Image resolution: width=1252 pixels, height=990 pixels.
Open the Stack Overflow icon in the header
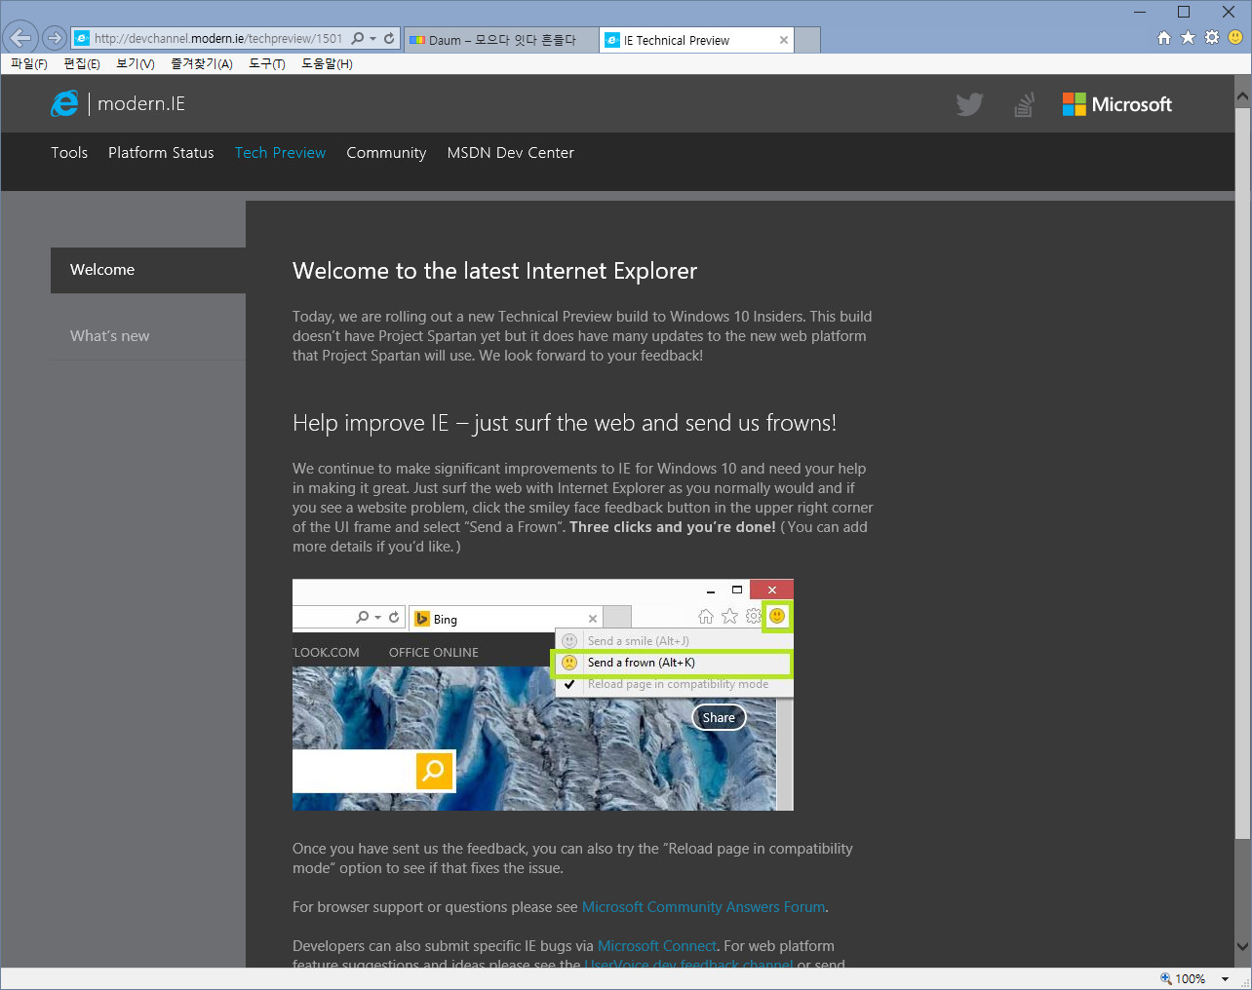[x=1023, y=104]
